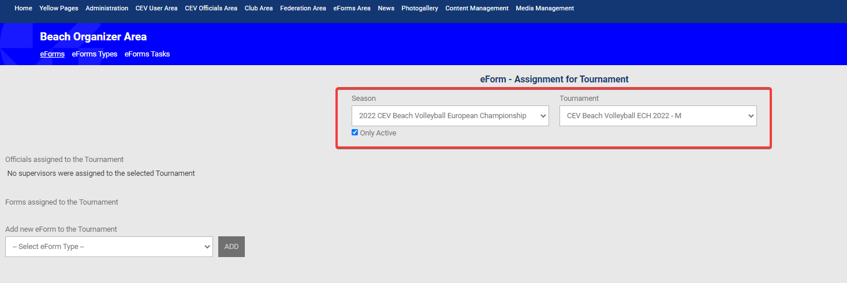Click 'No supervisors were assigned' message

click(x=101, y=173)
